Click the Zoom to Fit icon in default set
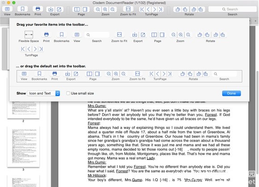This screenshot has width=259, height=187. (137, 74)
